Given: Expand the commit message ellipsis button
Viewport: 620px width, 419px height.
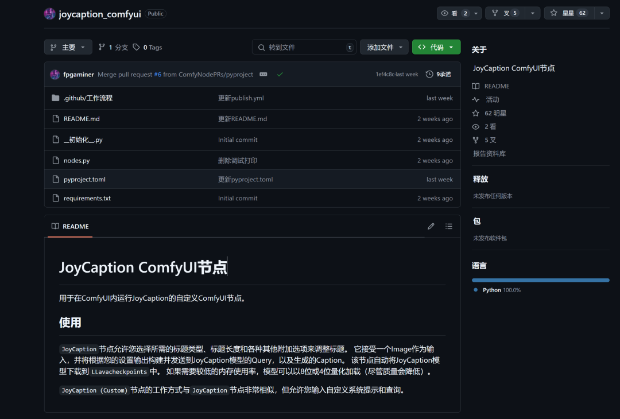Looking at the screenshot, I should point(263,74).
